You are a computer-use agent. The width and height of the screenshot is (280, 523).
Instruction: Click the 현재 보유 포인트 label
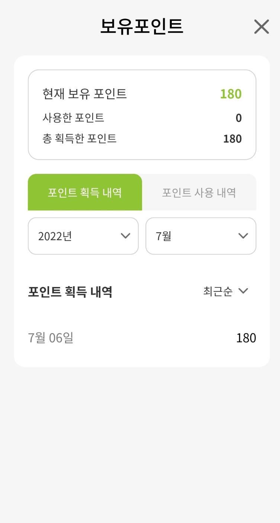point(85,94)
